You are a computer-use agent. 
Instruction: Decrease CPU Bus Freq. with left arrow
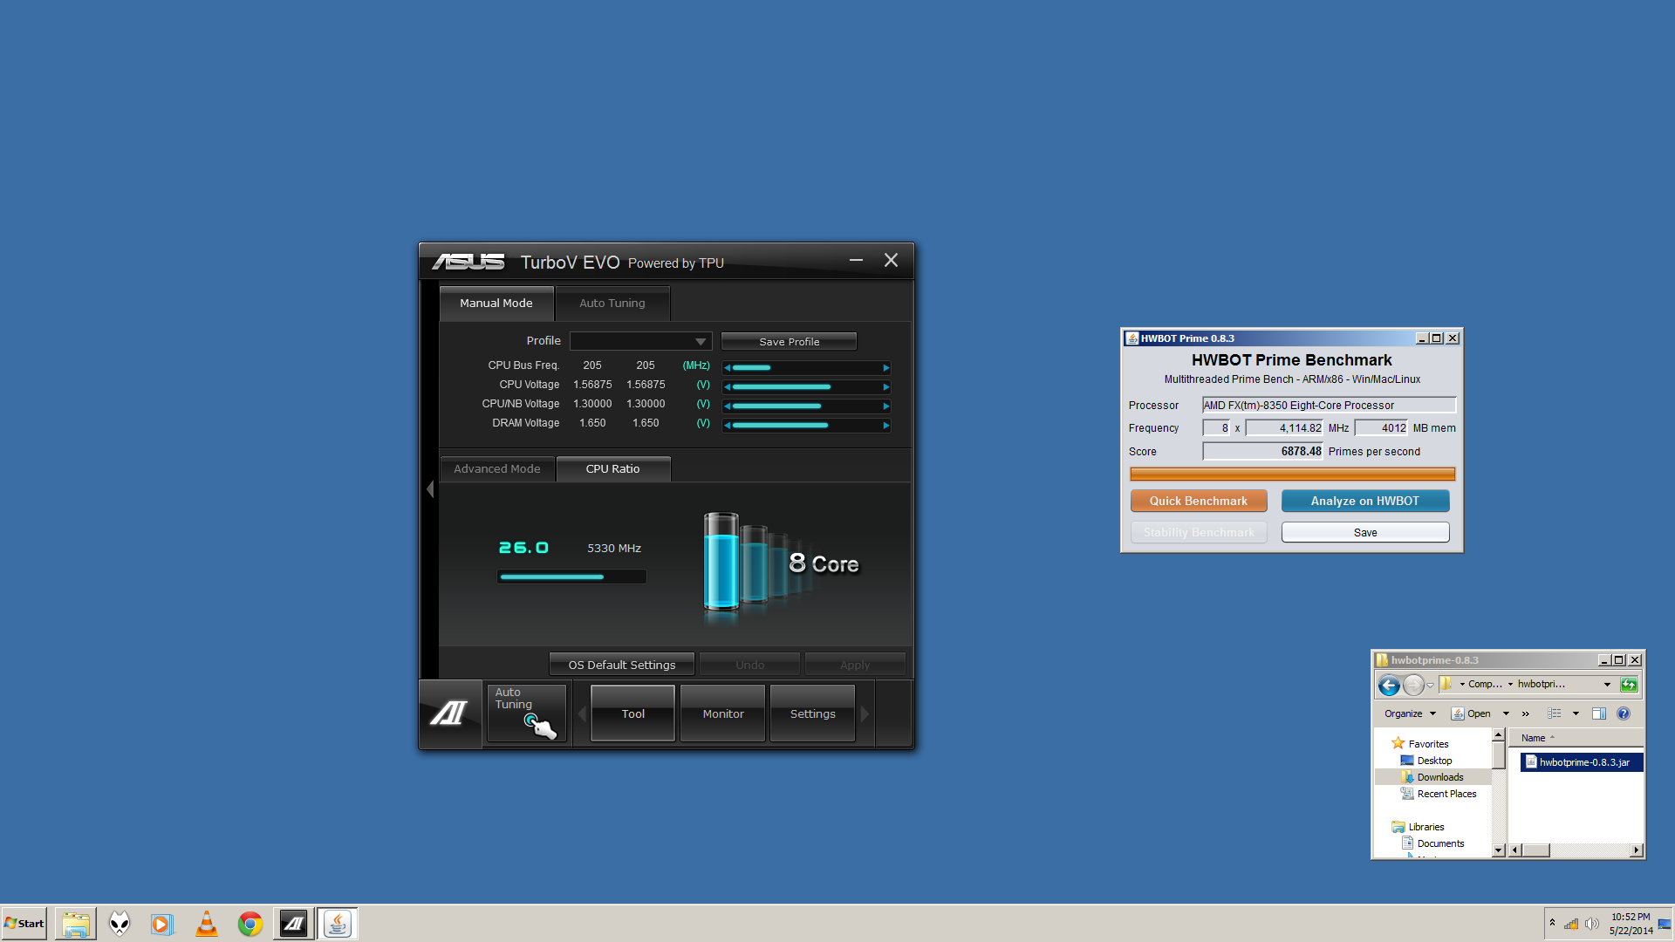tap(728, 368)
